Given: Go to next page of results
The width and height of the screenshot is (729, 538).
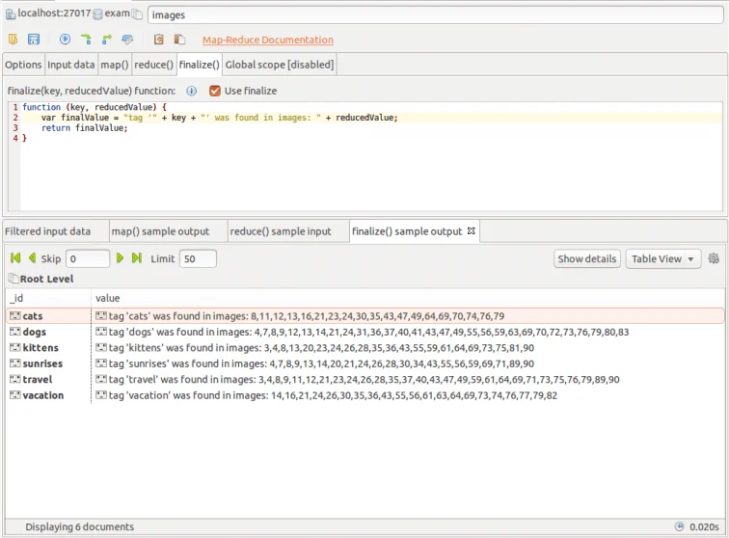Looking at the screenshot, I should tap(120, 258).
